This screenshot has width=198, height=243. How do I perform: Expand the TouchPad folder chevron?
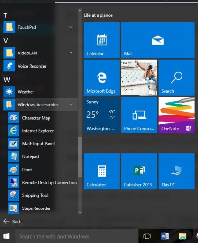click(71, 27)
